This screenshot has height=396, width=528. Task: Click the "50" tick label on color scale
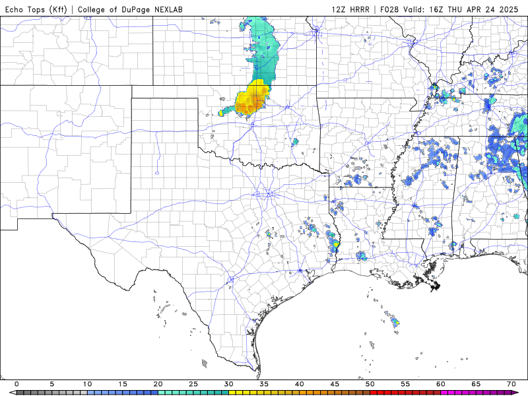370,384
